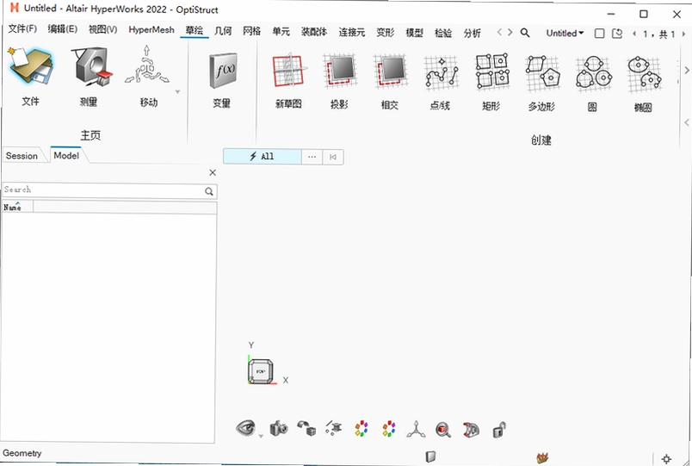Viewport: 692px width, 466px height.
Task: Switch to the 模型 model ribbon tab
Action: (414, 33)
